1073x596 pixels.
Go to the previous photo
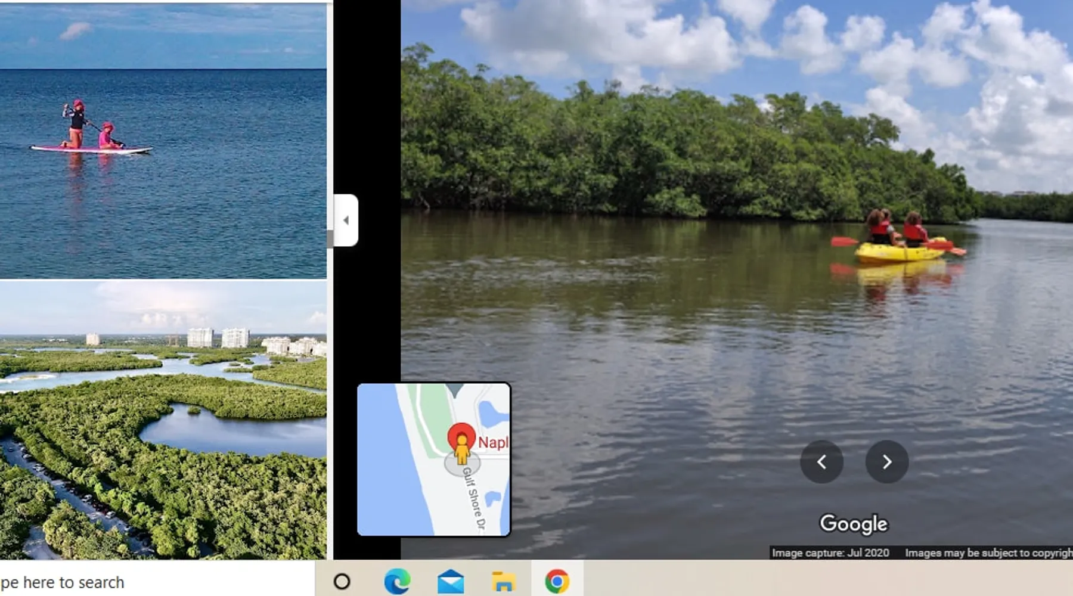pos(821,462)
